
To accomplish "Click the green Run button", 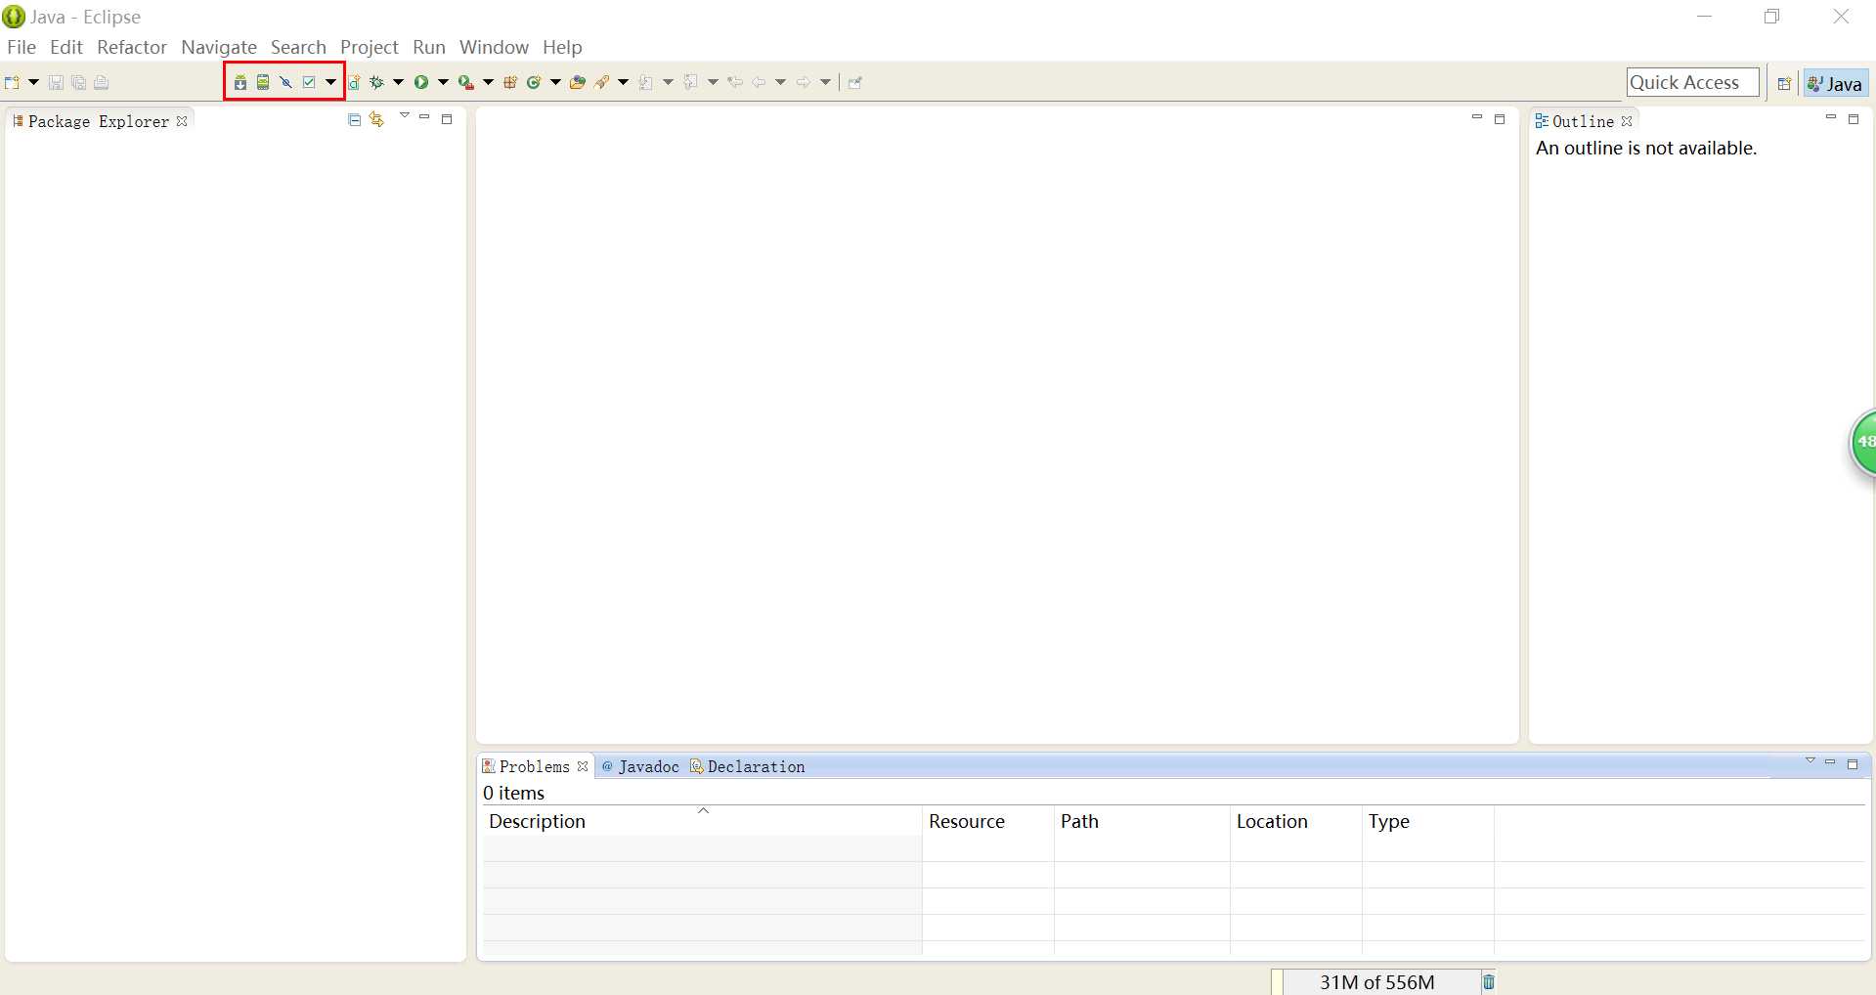I will [x=421, y=82].
